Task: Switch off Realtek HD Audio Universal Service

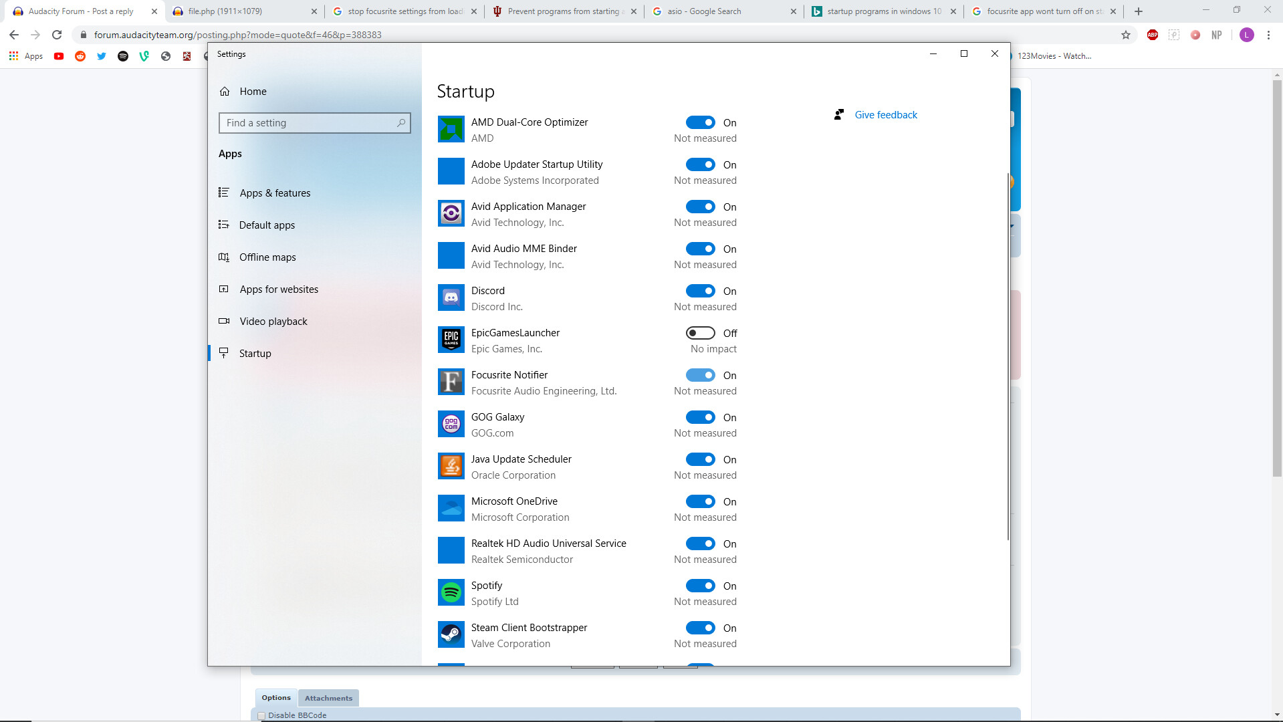Action: pos(700,544)
